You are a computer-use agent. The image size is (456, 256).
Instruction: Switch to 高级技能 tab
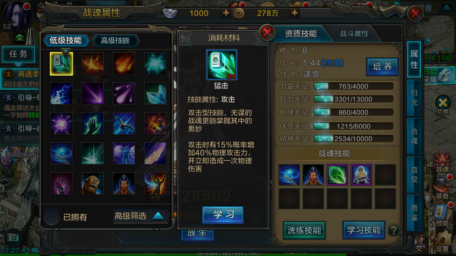point(115,40)
